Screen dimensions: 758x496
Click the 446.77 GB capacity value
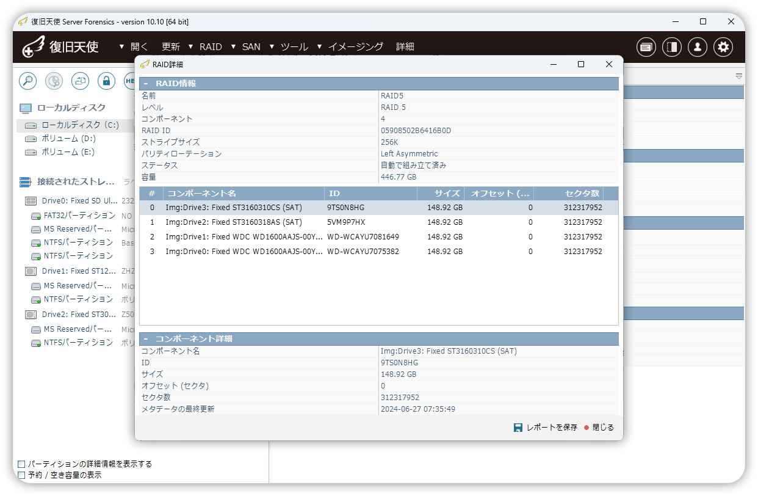pyautogui.click(x=399, y=177)
